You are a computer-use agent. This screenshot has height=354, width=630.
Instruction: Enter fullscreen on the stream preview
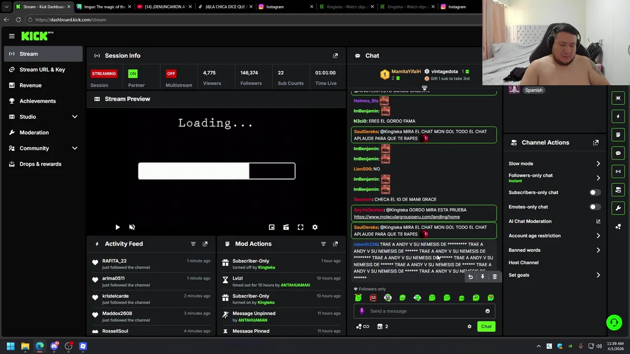coord(300,227)
